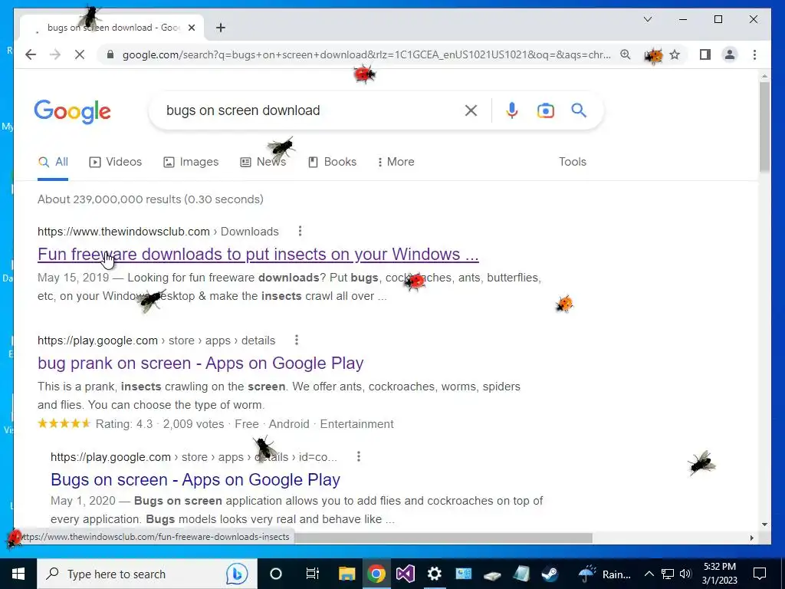Select the All results tab

53,162
